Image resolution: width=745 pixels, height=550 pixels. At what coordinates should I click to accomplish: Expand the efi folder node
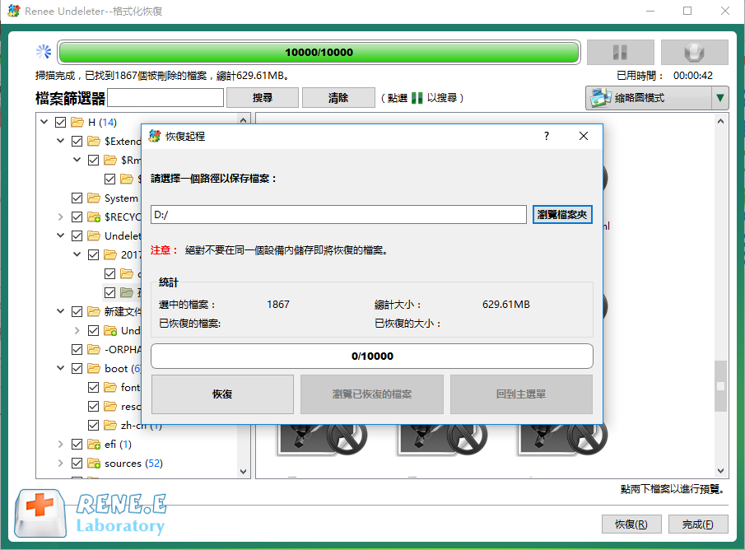tap(60, 444)
